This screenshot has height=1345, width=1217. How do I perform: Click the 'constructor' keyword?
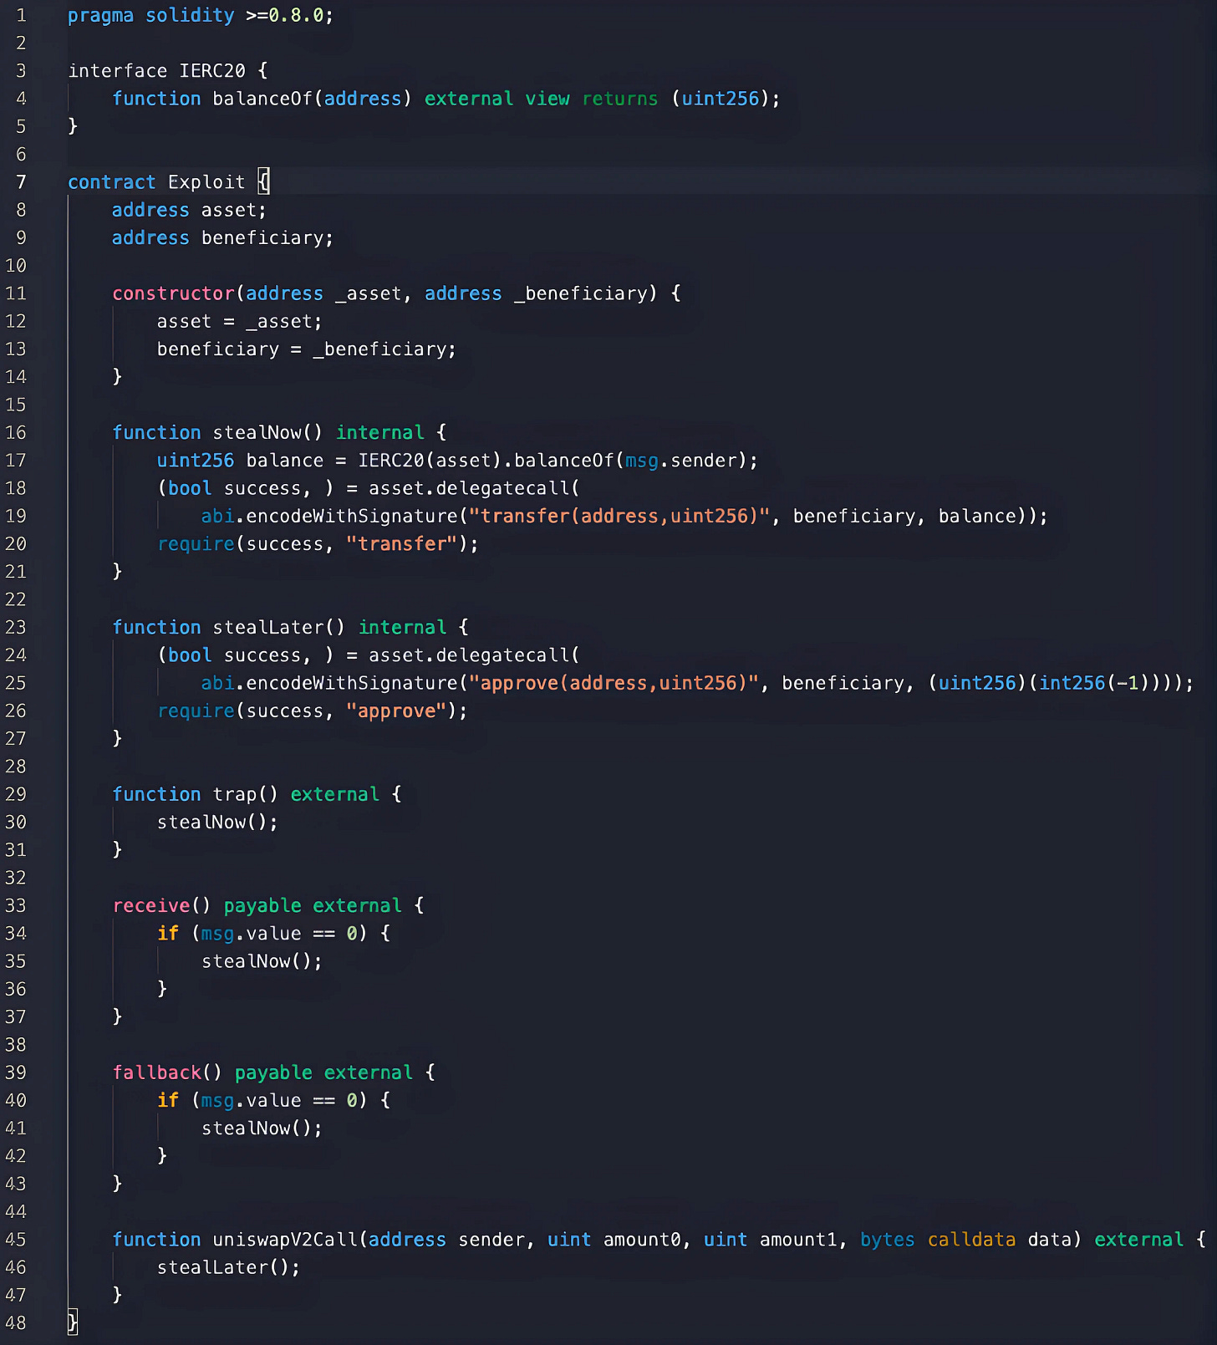tap(174, 293)
